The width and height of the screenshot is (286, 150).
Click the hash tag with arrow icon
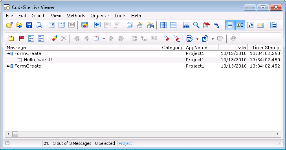point(205,38)
